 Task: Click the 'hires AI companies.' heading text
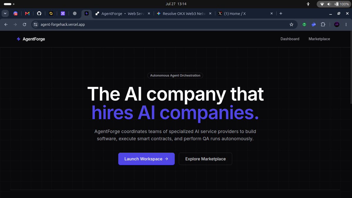click(175, 113)
